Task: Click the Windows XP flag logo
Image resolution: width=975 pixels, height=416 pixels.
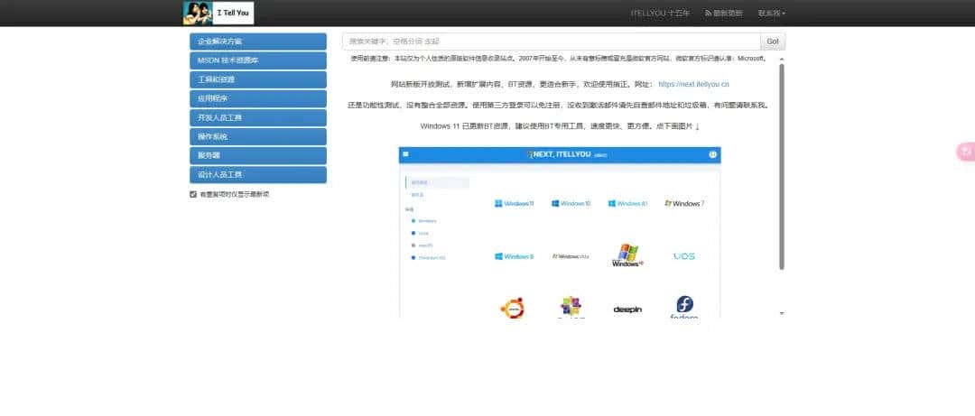Action: point(627,255)
